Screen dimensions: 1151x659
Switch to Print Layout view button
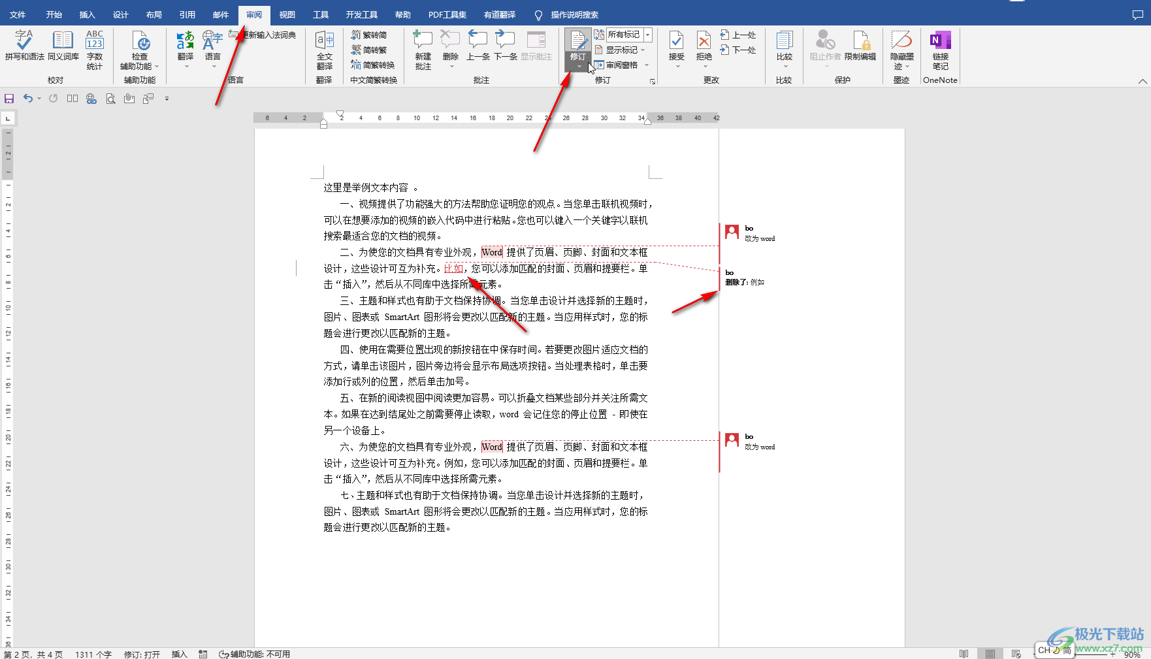pyautogui.click(x=990, y=654)
